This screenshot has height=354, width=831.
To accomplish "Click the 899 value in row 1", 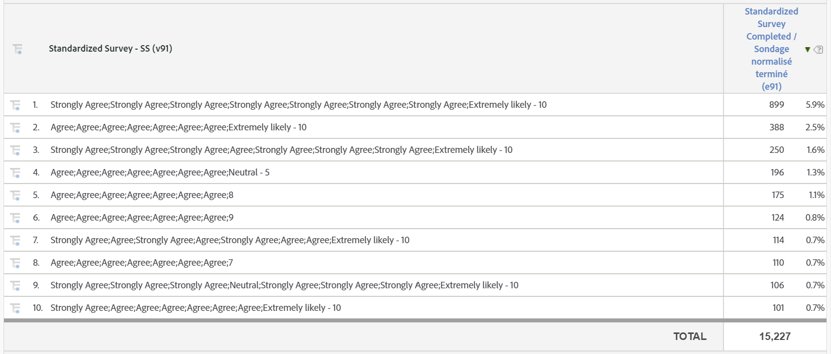I will click(x=776, y=105).
